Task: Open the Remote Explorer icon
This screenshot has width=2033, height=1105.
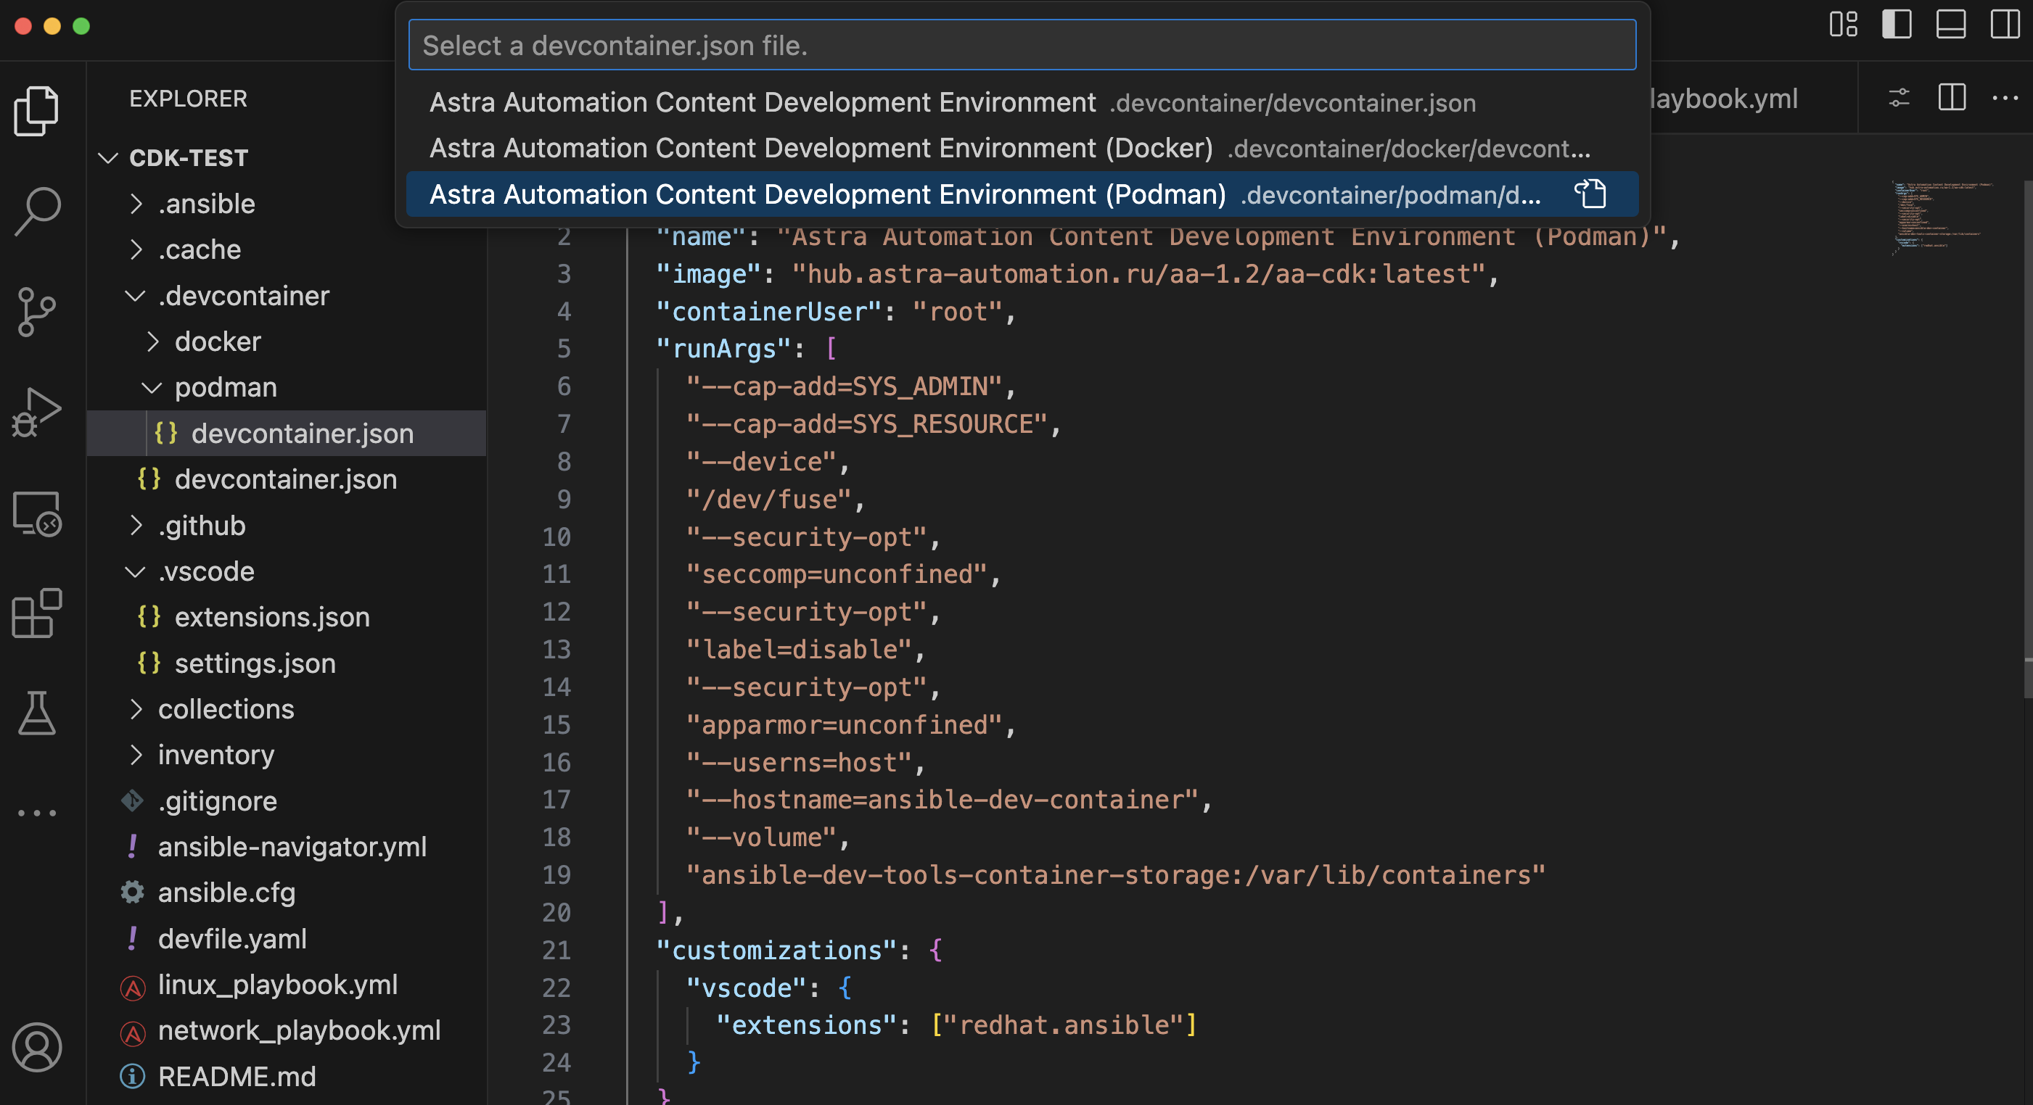Action: click(36, 513)
